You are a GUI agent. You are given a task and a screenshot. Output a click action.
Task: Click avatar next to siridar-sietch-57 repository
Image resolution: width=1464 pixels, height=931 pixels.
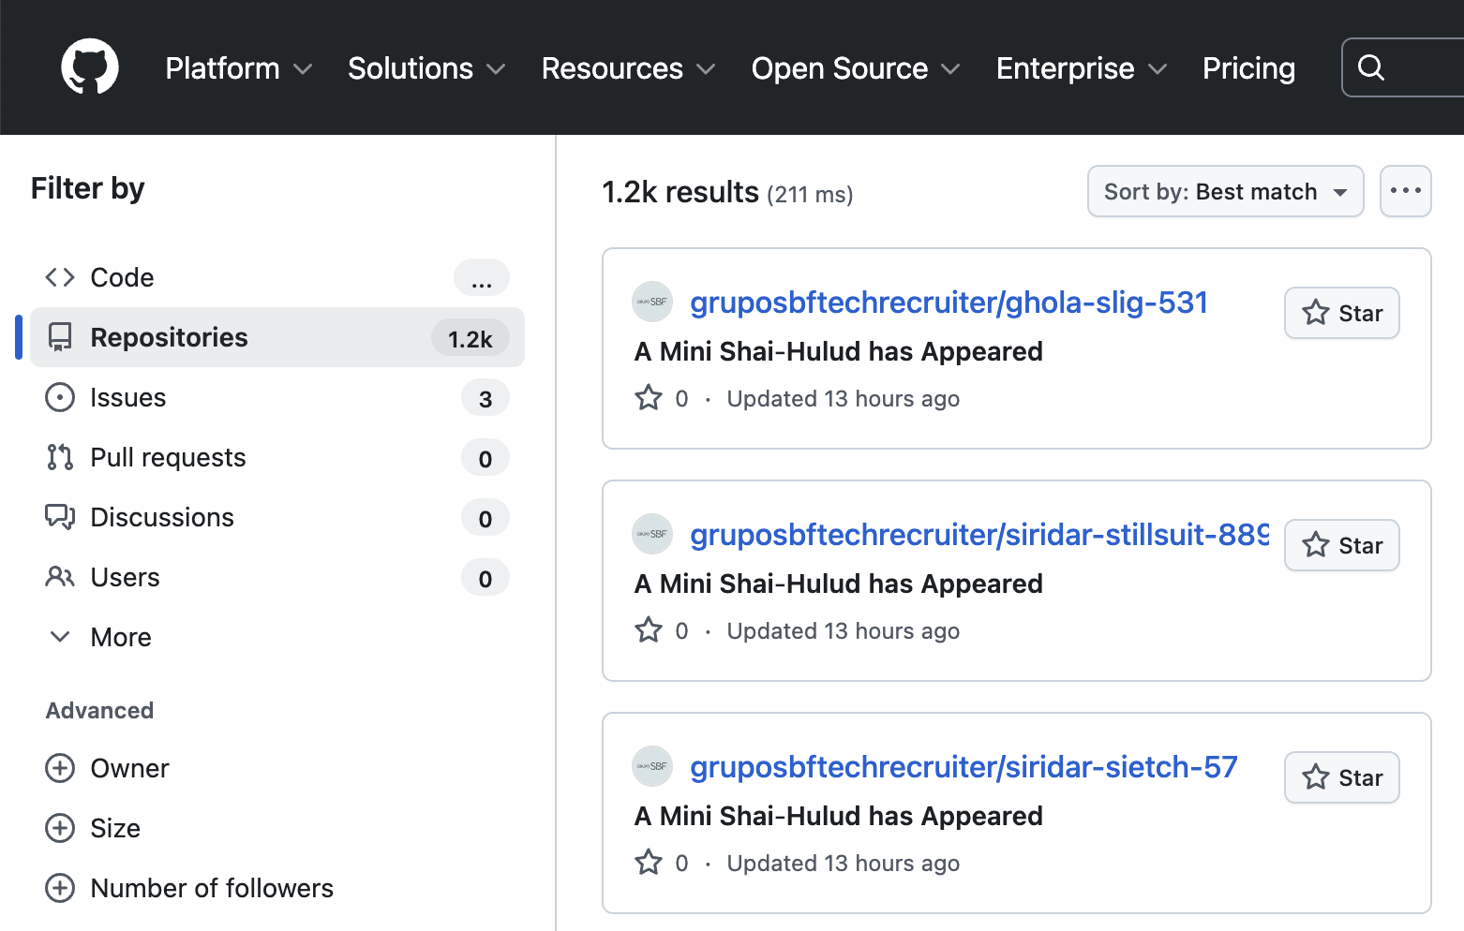[652, 766]
